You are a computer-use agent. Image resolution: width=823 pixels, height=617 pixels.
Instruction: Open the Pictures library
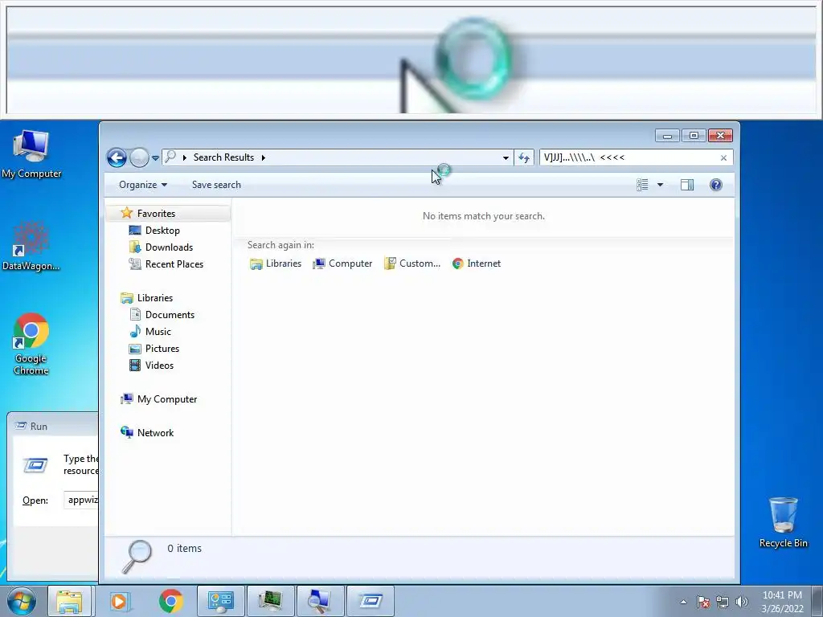[162, 349]
